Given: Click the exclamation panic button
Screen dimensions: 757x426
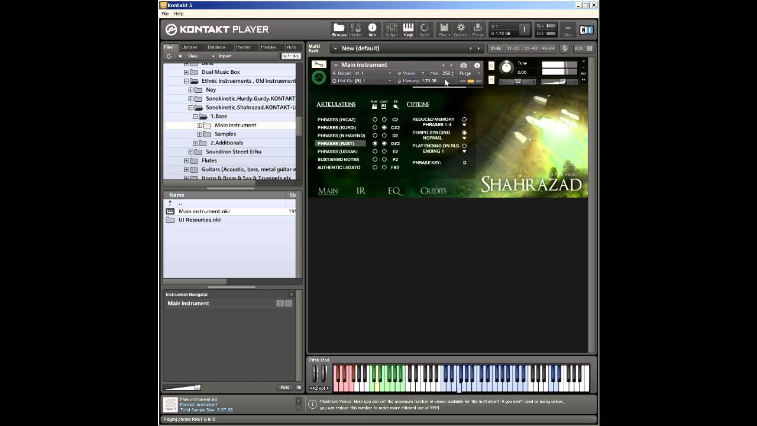Looking at the screenshot, I should (x=524, y=30).
